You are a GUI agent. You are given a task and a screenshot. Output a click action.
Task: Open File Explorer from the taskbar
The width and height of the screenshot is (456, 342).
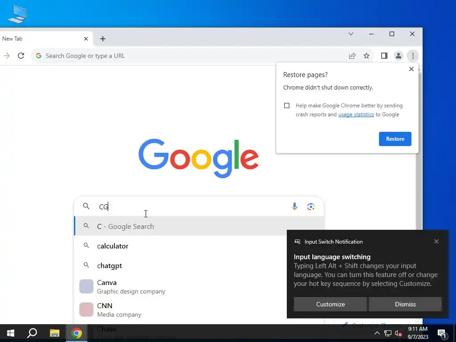(x=54, y=333)
